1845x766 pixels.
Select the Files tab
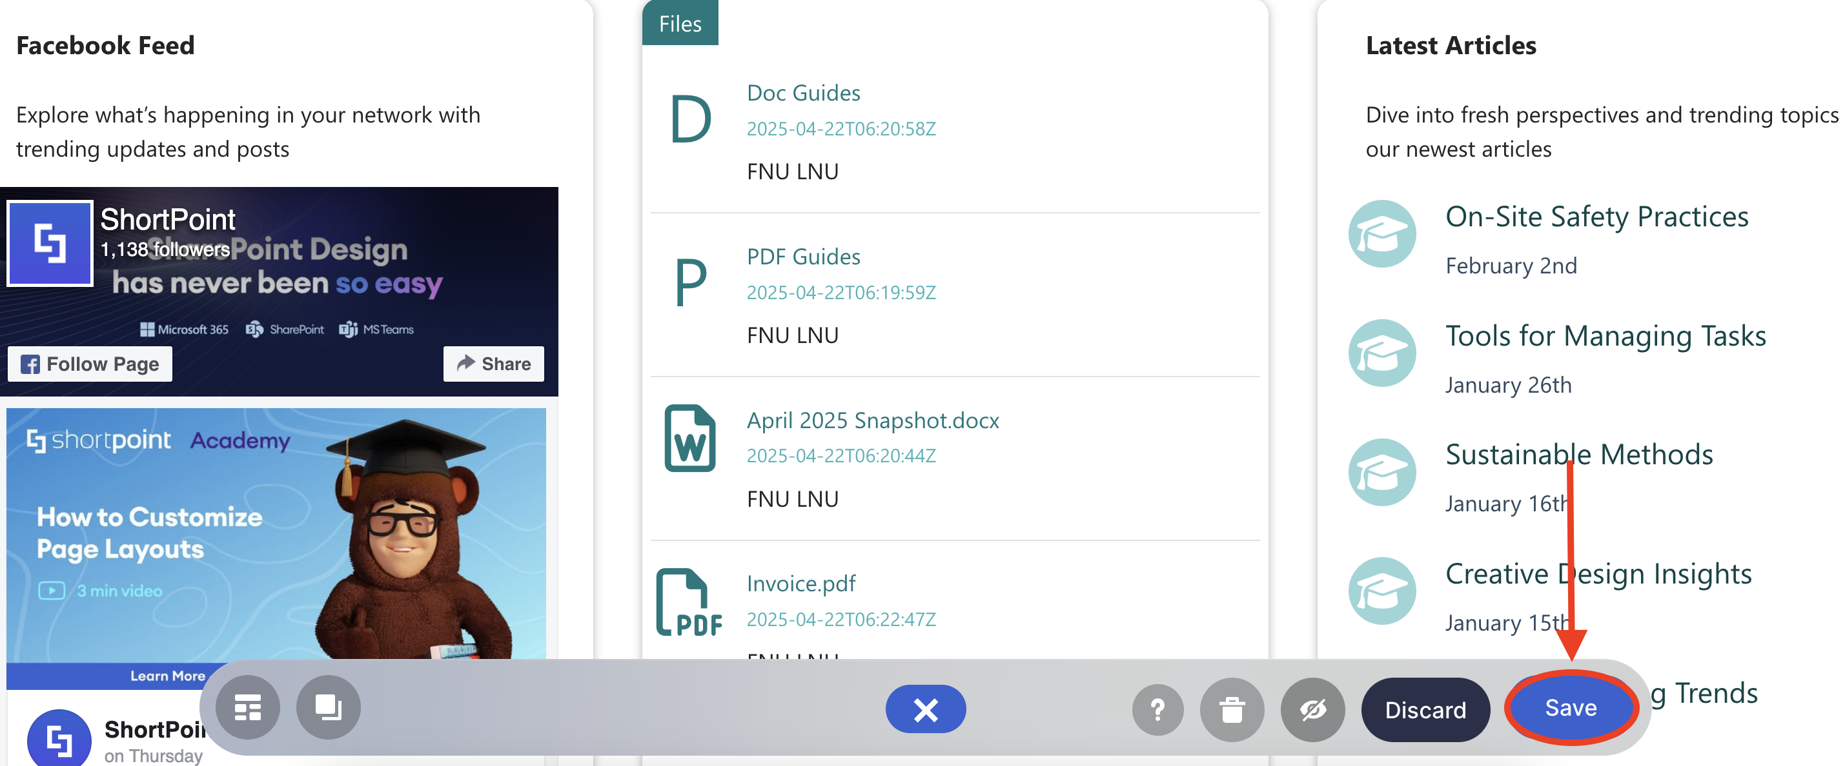[x=679, y=24]
